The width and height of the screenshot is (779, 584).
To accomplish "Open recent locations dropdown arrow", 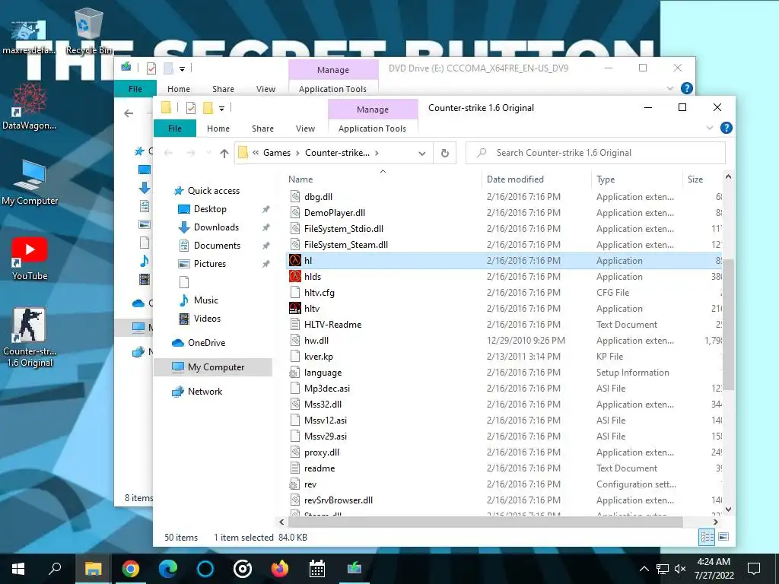I will pyautogui.click(x=208, y=153).
